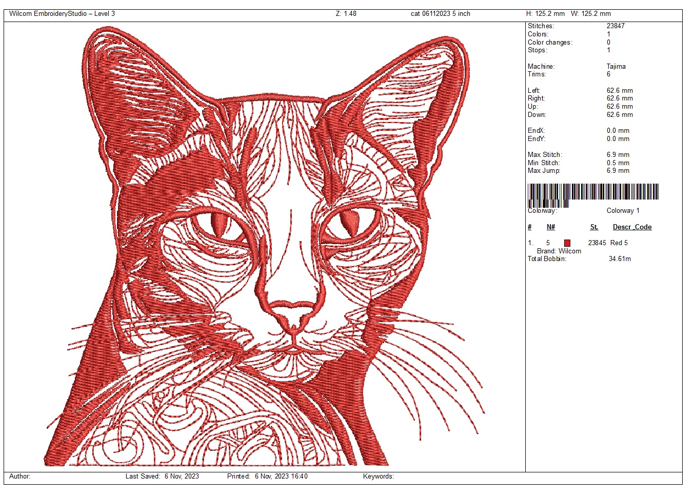
Task: Click the underlined 'N#' column header
Action: [550, 227]
